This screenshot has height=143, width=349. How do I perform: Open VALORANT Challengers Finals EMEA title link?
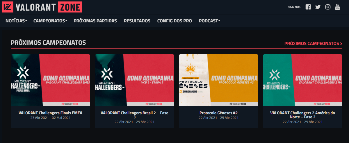click(50, 113)
